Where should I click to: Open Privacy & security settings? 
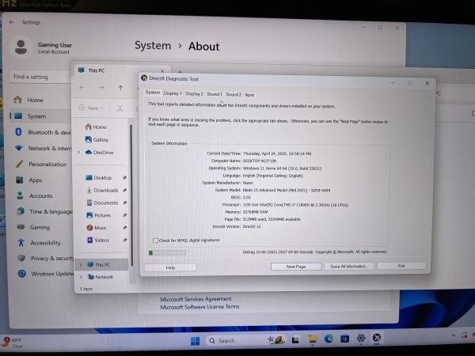click(45, 258)
